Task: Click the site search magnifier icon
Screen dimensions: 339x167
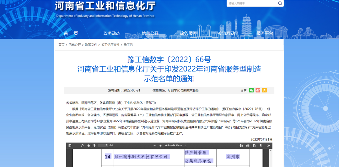Action: coord(280,3)
